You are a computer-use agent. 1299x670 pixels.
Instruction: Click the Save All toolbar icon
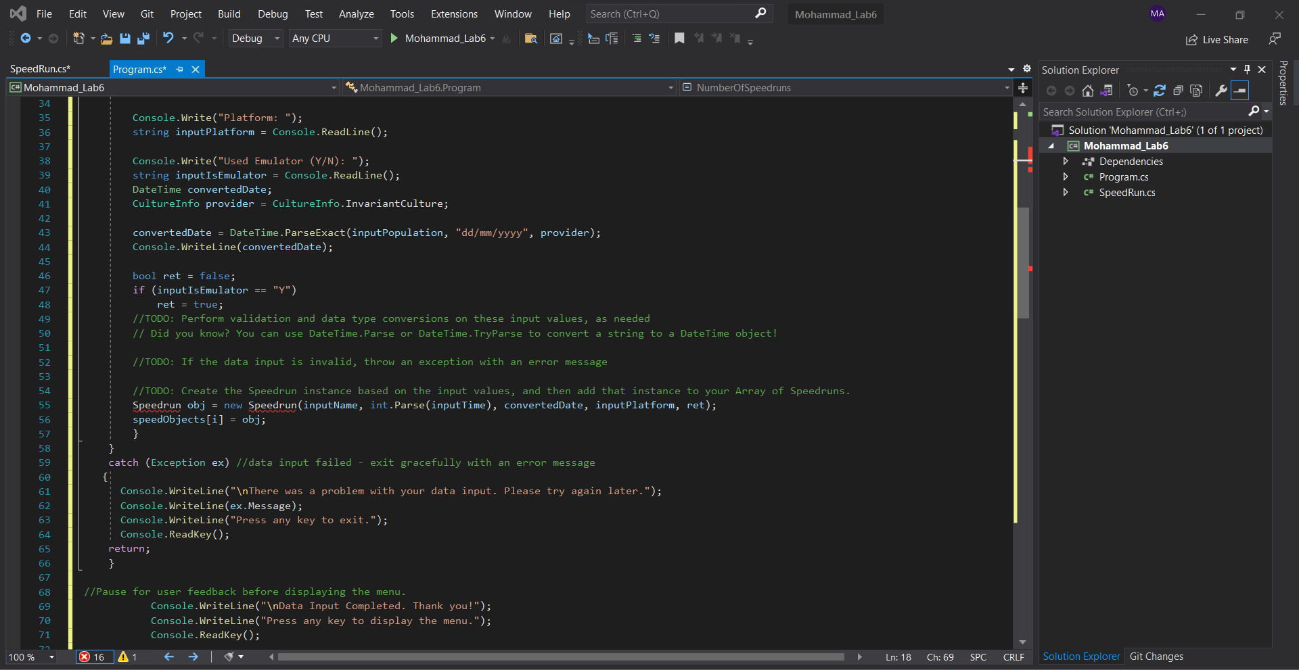click(143, 39)
